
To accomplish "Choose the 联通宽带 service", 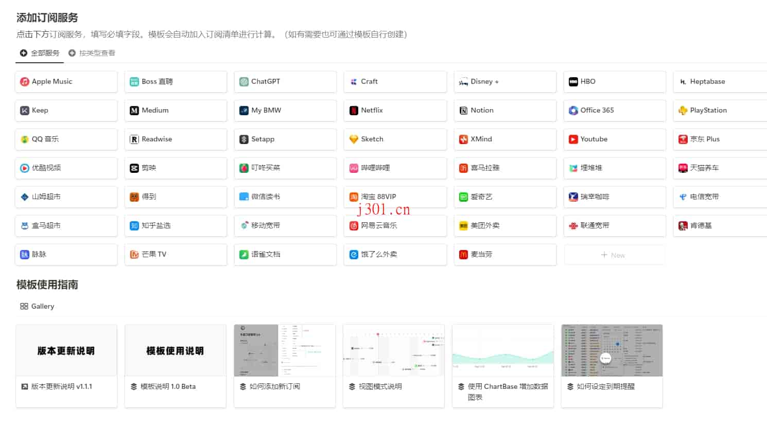I will pos(614,226).
